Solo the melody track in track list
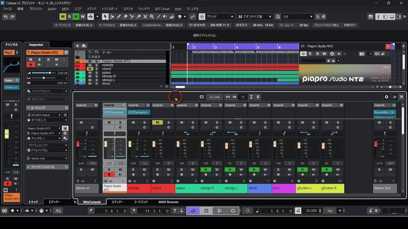This screenshot has width=408, height=229. click(x=96, y=65)
